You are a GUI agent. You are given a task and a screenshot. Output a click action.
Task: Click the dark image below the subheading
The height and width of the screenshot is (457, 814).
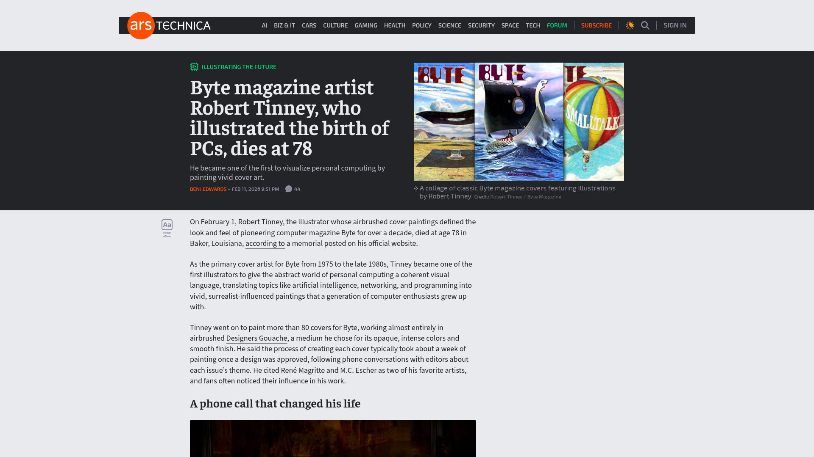click(x=333, y=438)
